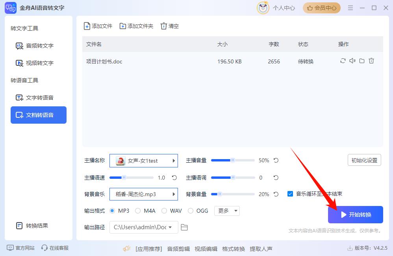This screenshot has width=393, height=256.
Task: Delete 项目计划书.doc using trash icon
Action: tap(371, 61)
